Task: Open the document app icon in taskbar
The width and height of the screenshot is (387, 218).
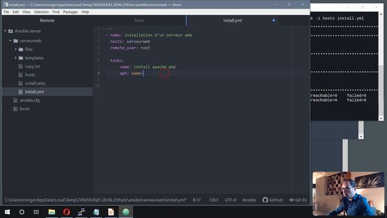Action: 111,212
